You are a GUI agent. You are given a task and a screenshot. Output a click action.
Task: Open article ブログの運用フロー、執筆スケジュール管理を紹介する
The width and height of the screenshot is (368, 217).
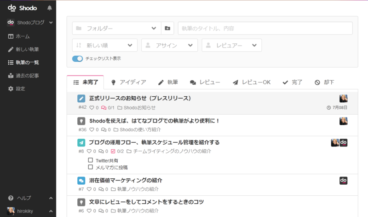coord(154,142)
